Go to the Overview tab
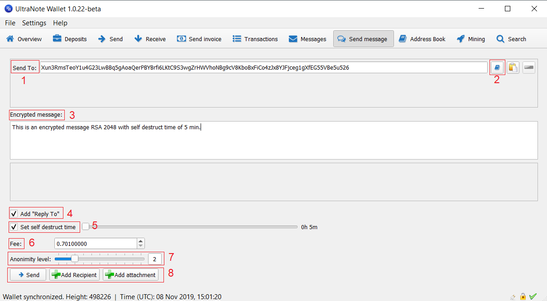The width and height of the screenshot is (547, 301). (24, 39)
